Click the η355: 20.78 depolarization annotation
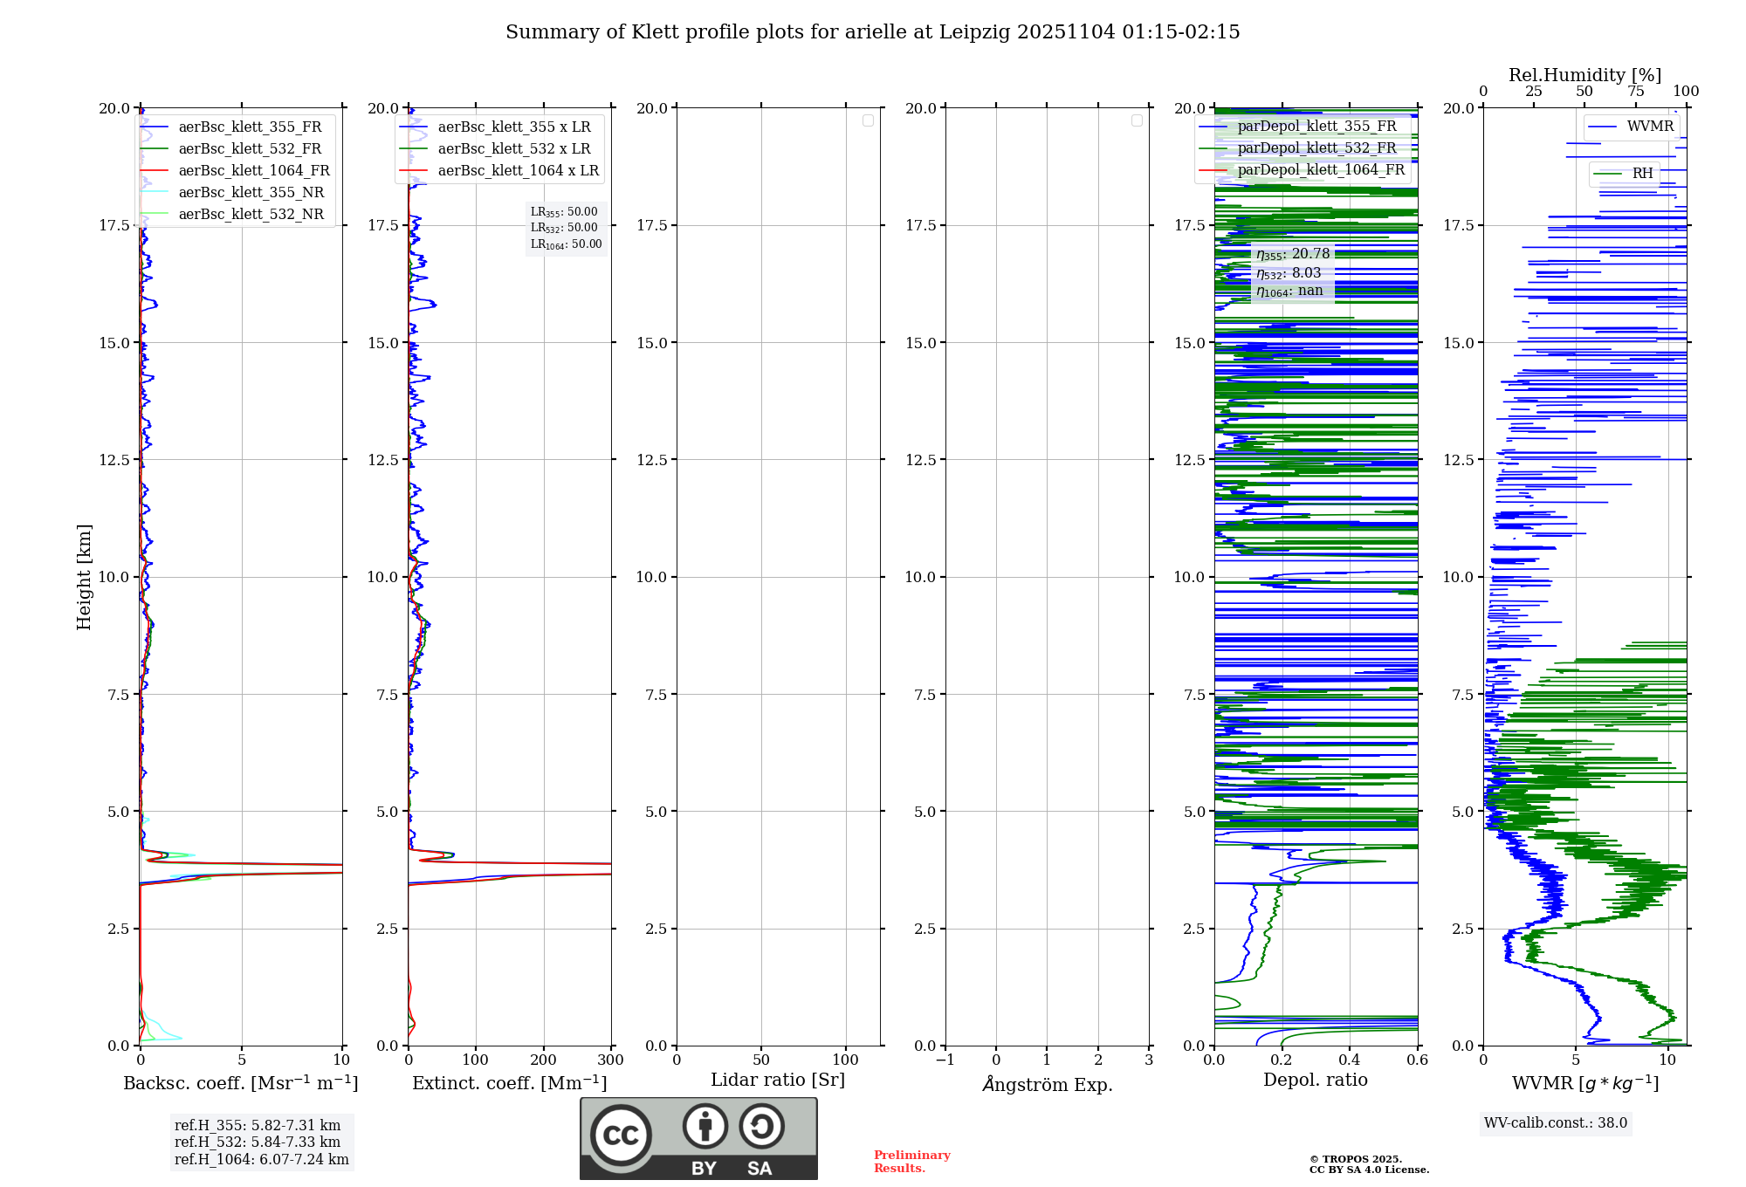Viewport: 1746px width, 1187px height. pyautogui.click(x=1293, y=254)
